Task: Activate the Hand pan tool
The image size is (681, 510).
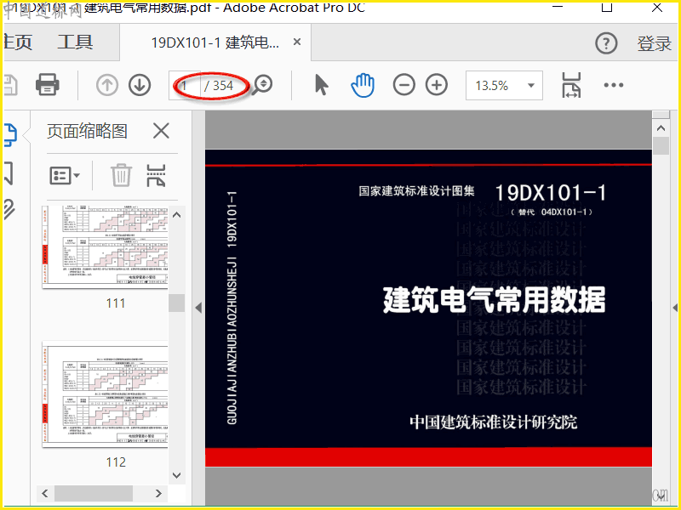Action: (363, 85)
